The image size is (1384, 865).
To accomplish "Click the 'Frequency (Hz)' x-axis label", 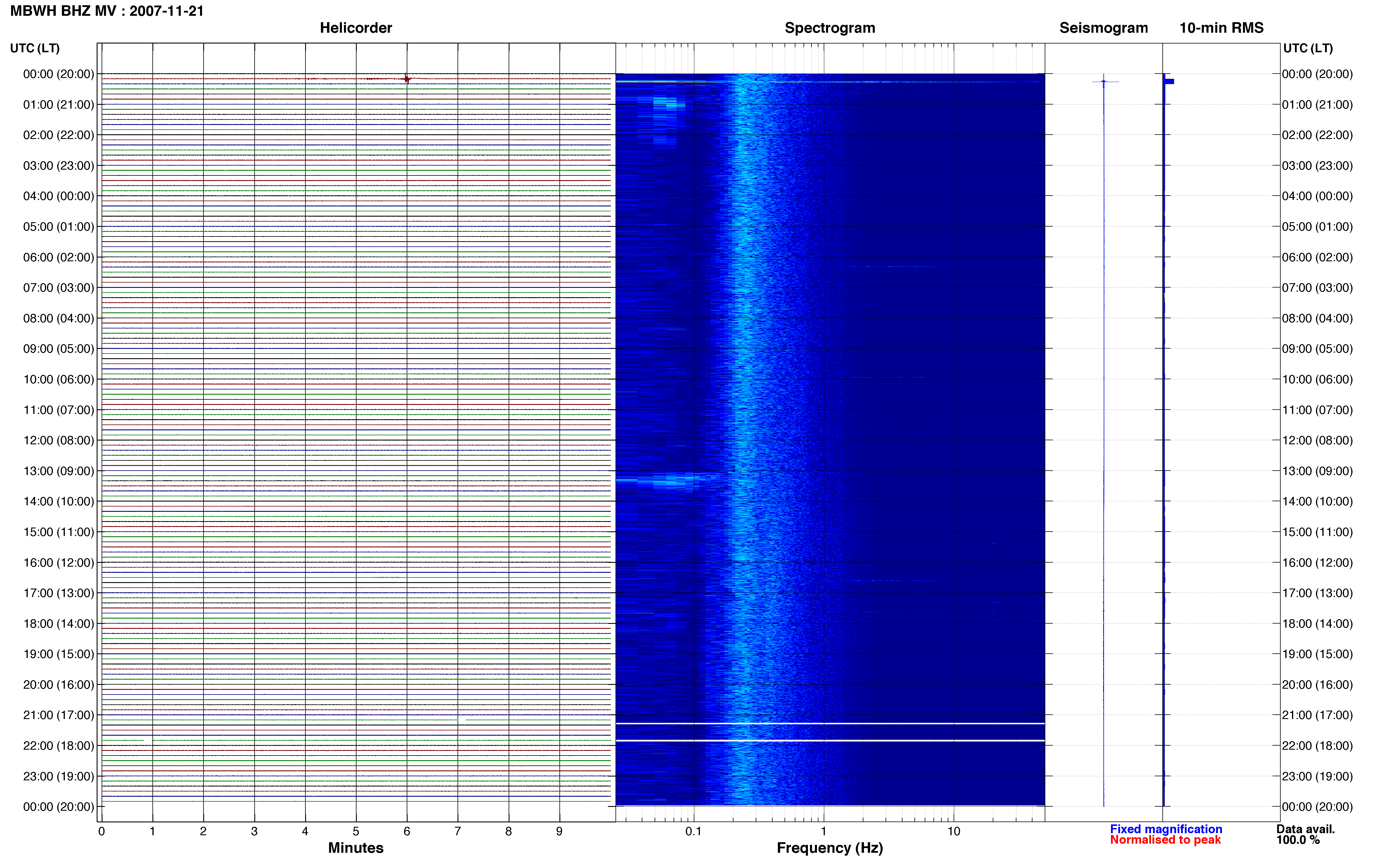I will click(x=830, y=848).
